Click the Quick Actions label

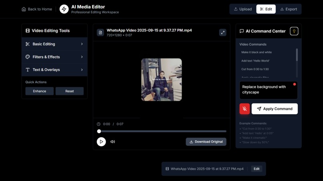coord(36,82)
